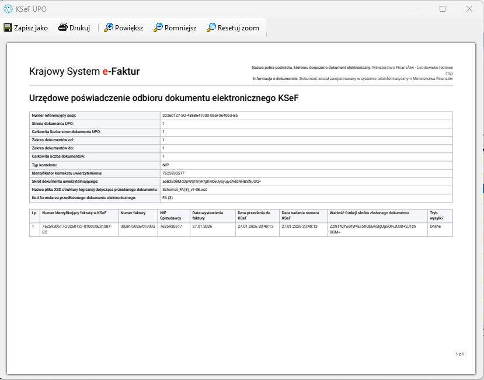Click the page indicator 1 z 1
The width and height of the screenshot is (484, 380).
click(459, 354)
